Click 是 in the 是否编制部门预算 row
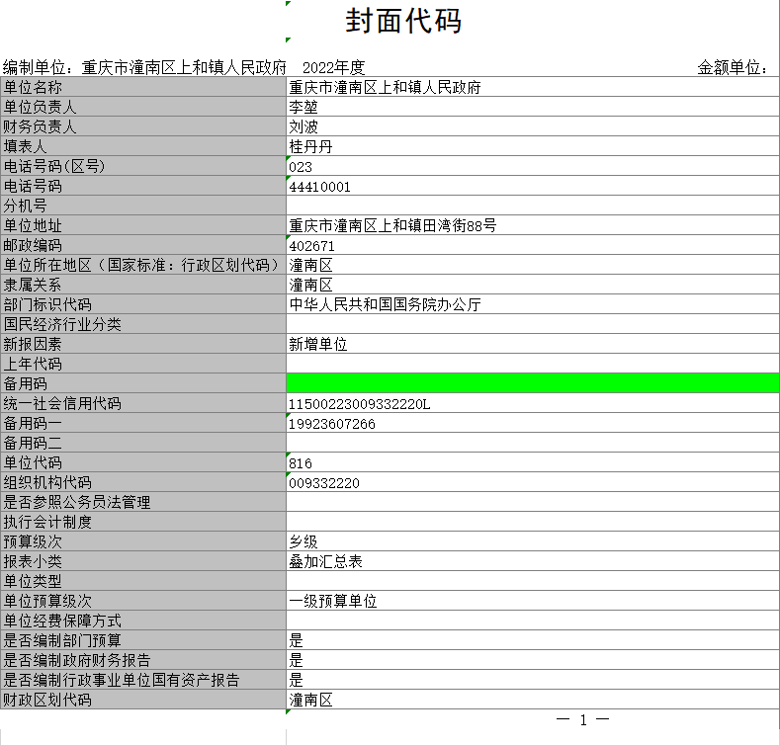 coord(533,640)
